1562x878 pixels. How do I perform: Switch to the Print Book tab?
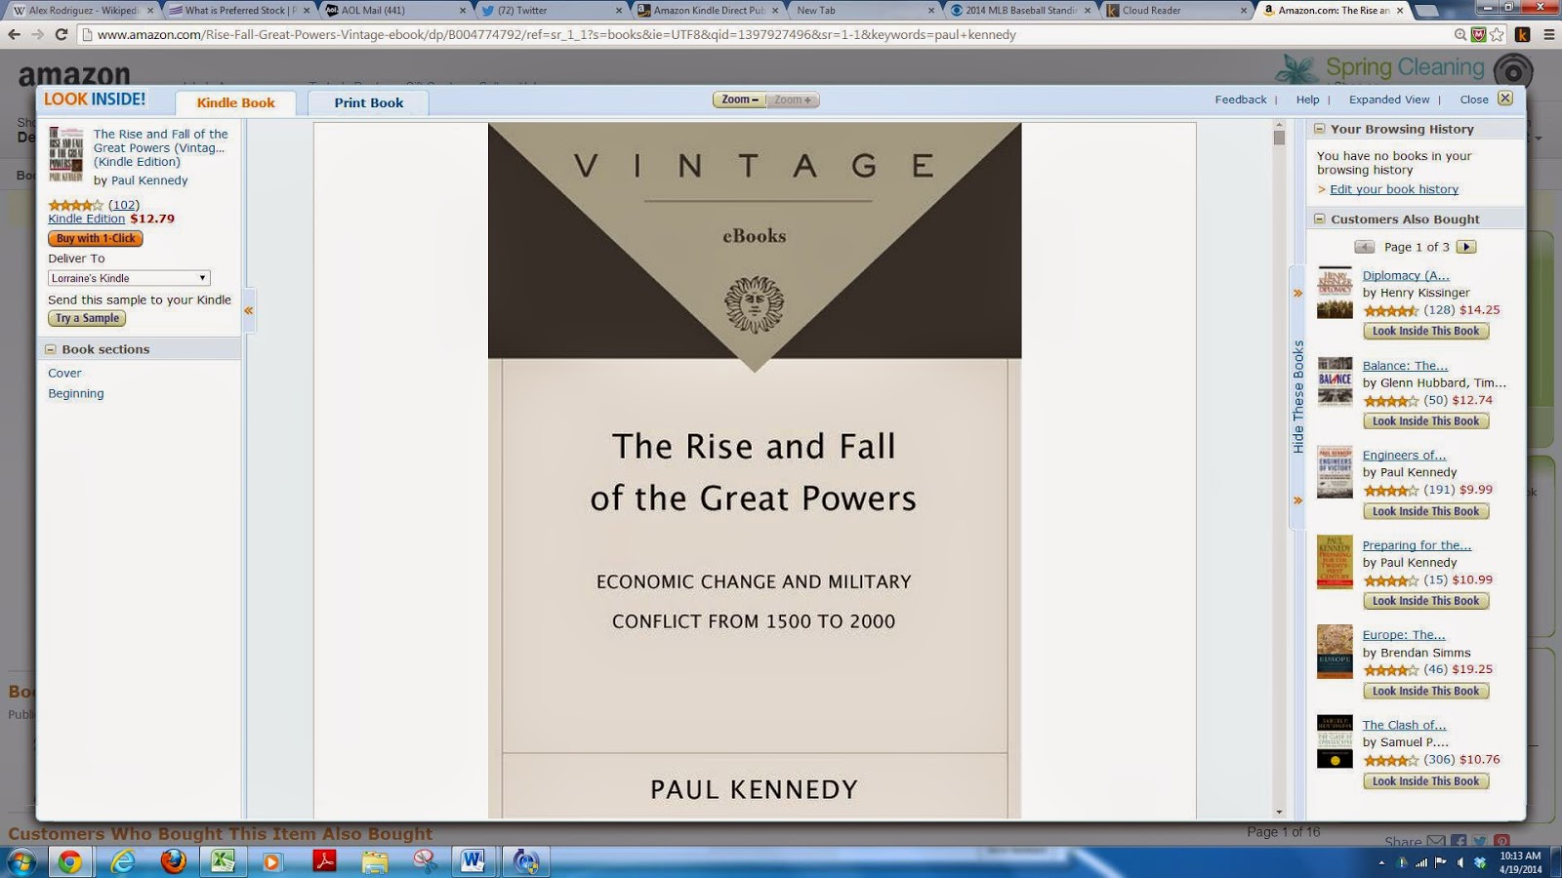[x=368, y=102]
